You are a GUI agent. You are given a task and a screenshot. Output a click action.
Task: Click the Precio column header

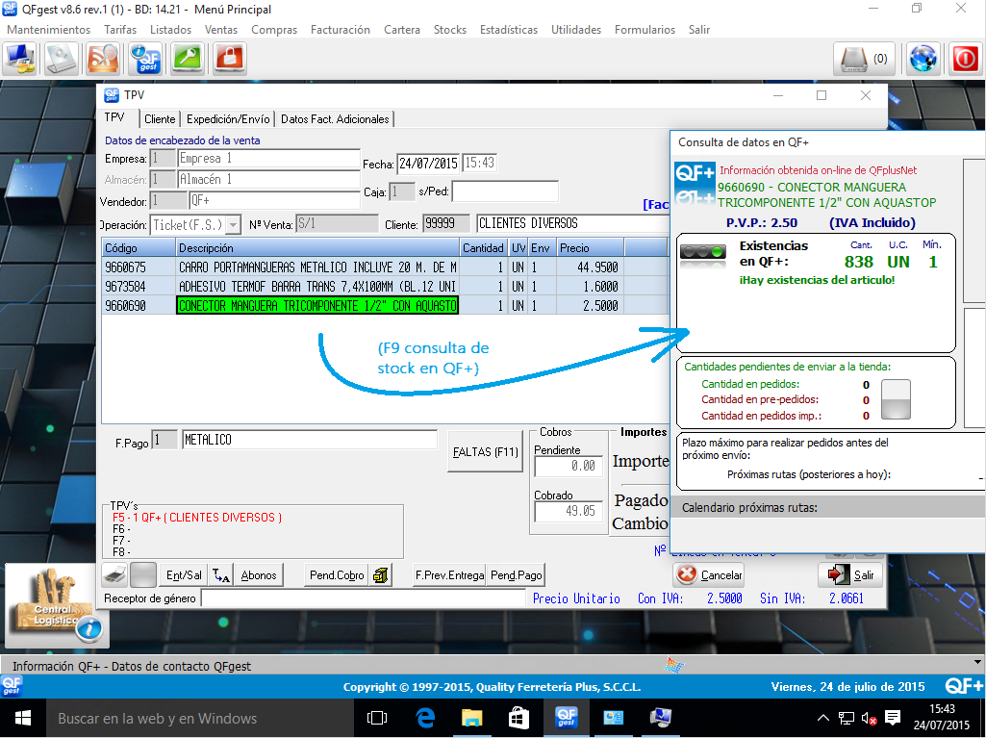[x=590, y=248]
